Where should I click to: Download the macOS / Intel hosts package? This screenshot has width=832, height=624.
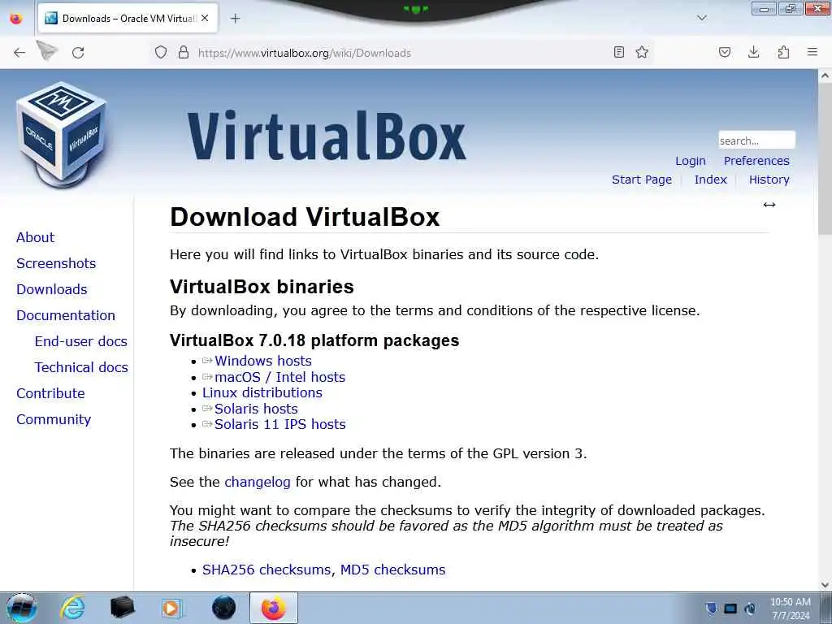[279, 377]
